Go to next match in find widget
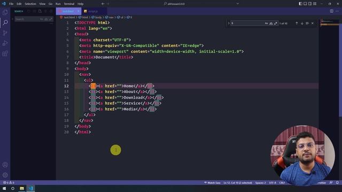The width and height of the screenshot is (342, 192). click(x=302, y=23)
